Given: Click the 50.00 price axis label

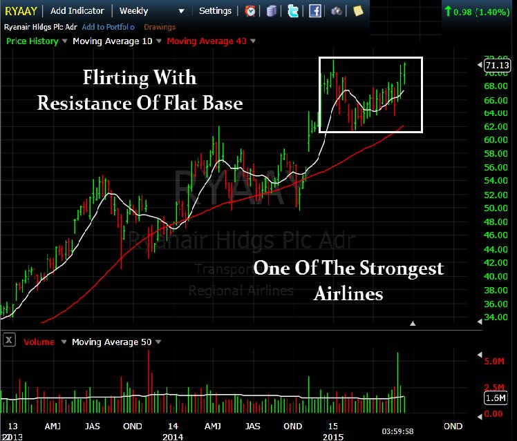Looking at the screenshot, I should pos(496,208).
